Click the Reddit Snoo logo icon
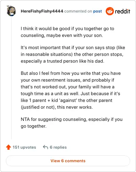Viewport: 136px width, 172px height. (109, 11)
